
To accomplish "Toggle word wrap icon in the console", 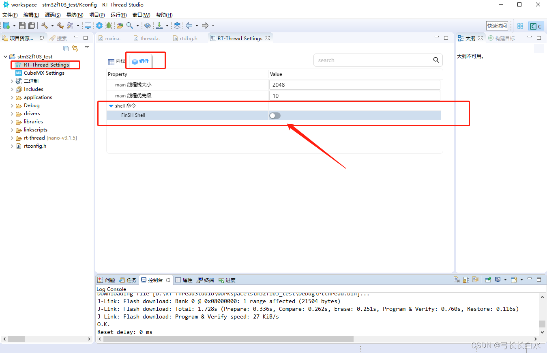I will [476, 280].
